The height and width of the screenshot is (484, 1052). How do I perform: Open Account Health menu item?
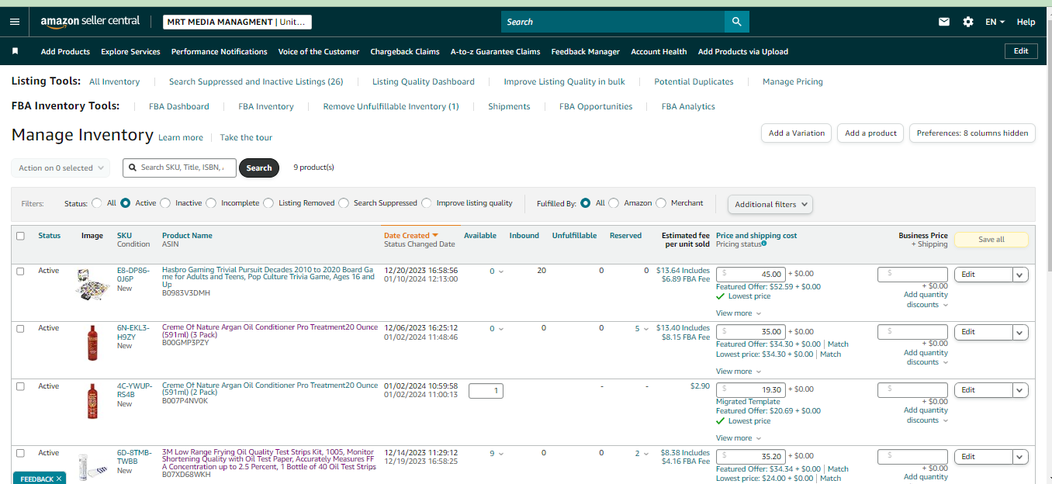[x=659, y=51]
